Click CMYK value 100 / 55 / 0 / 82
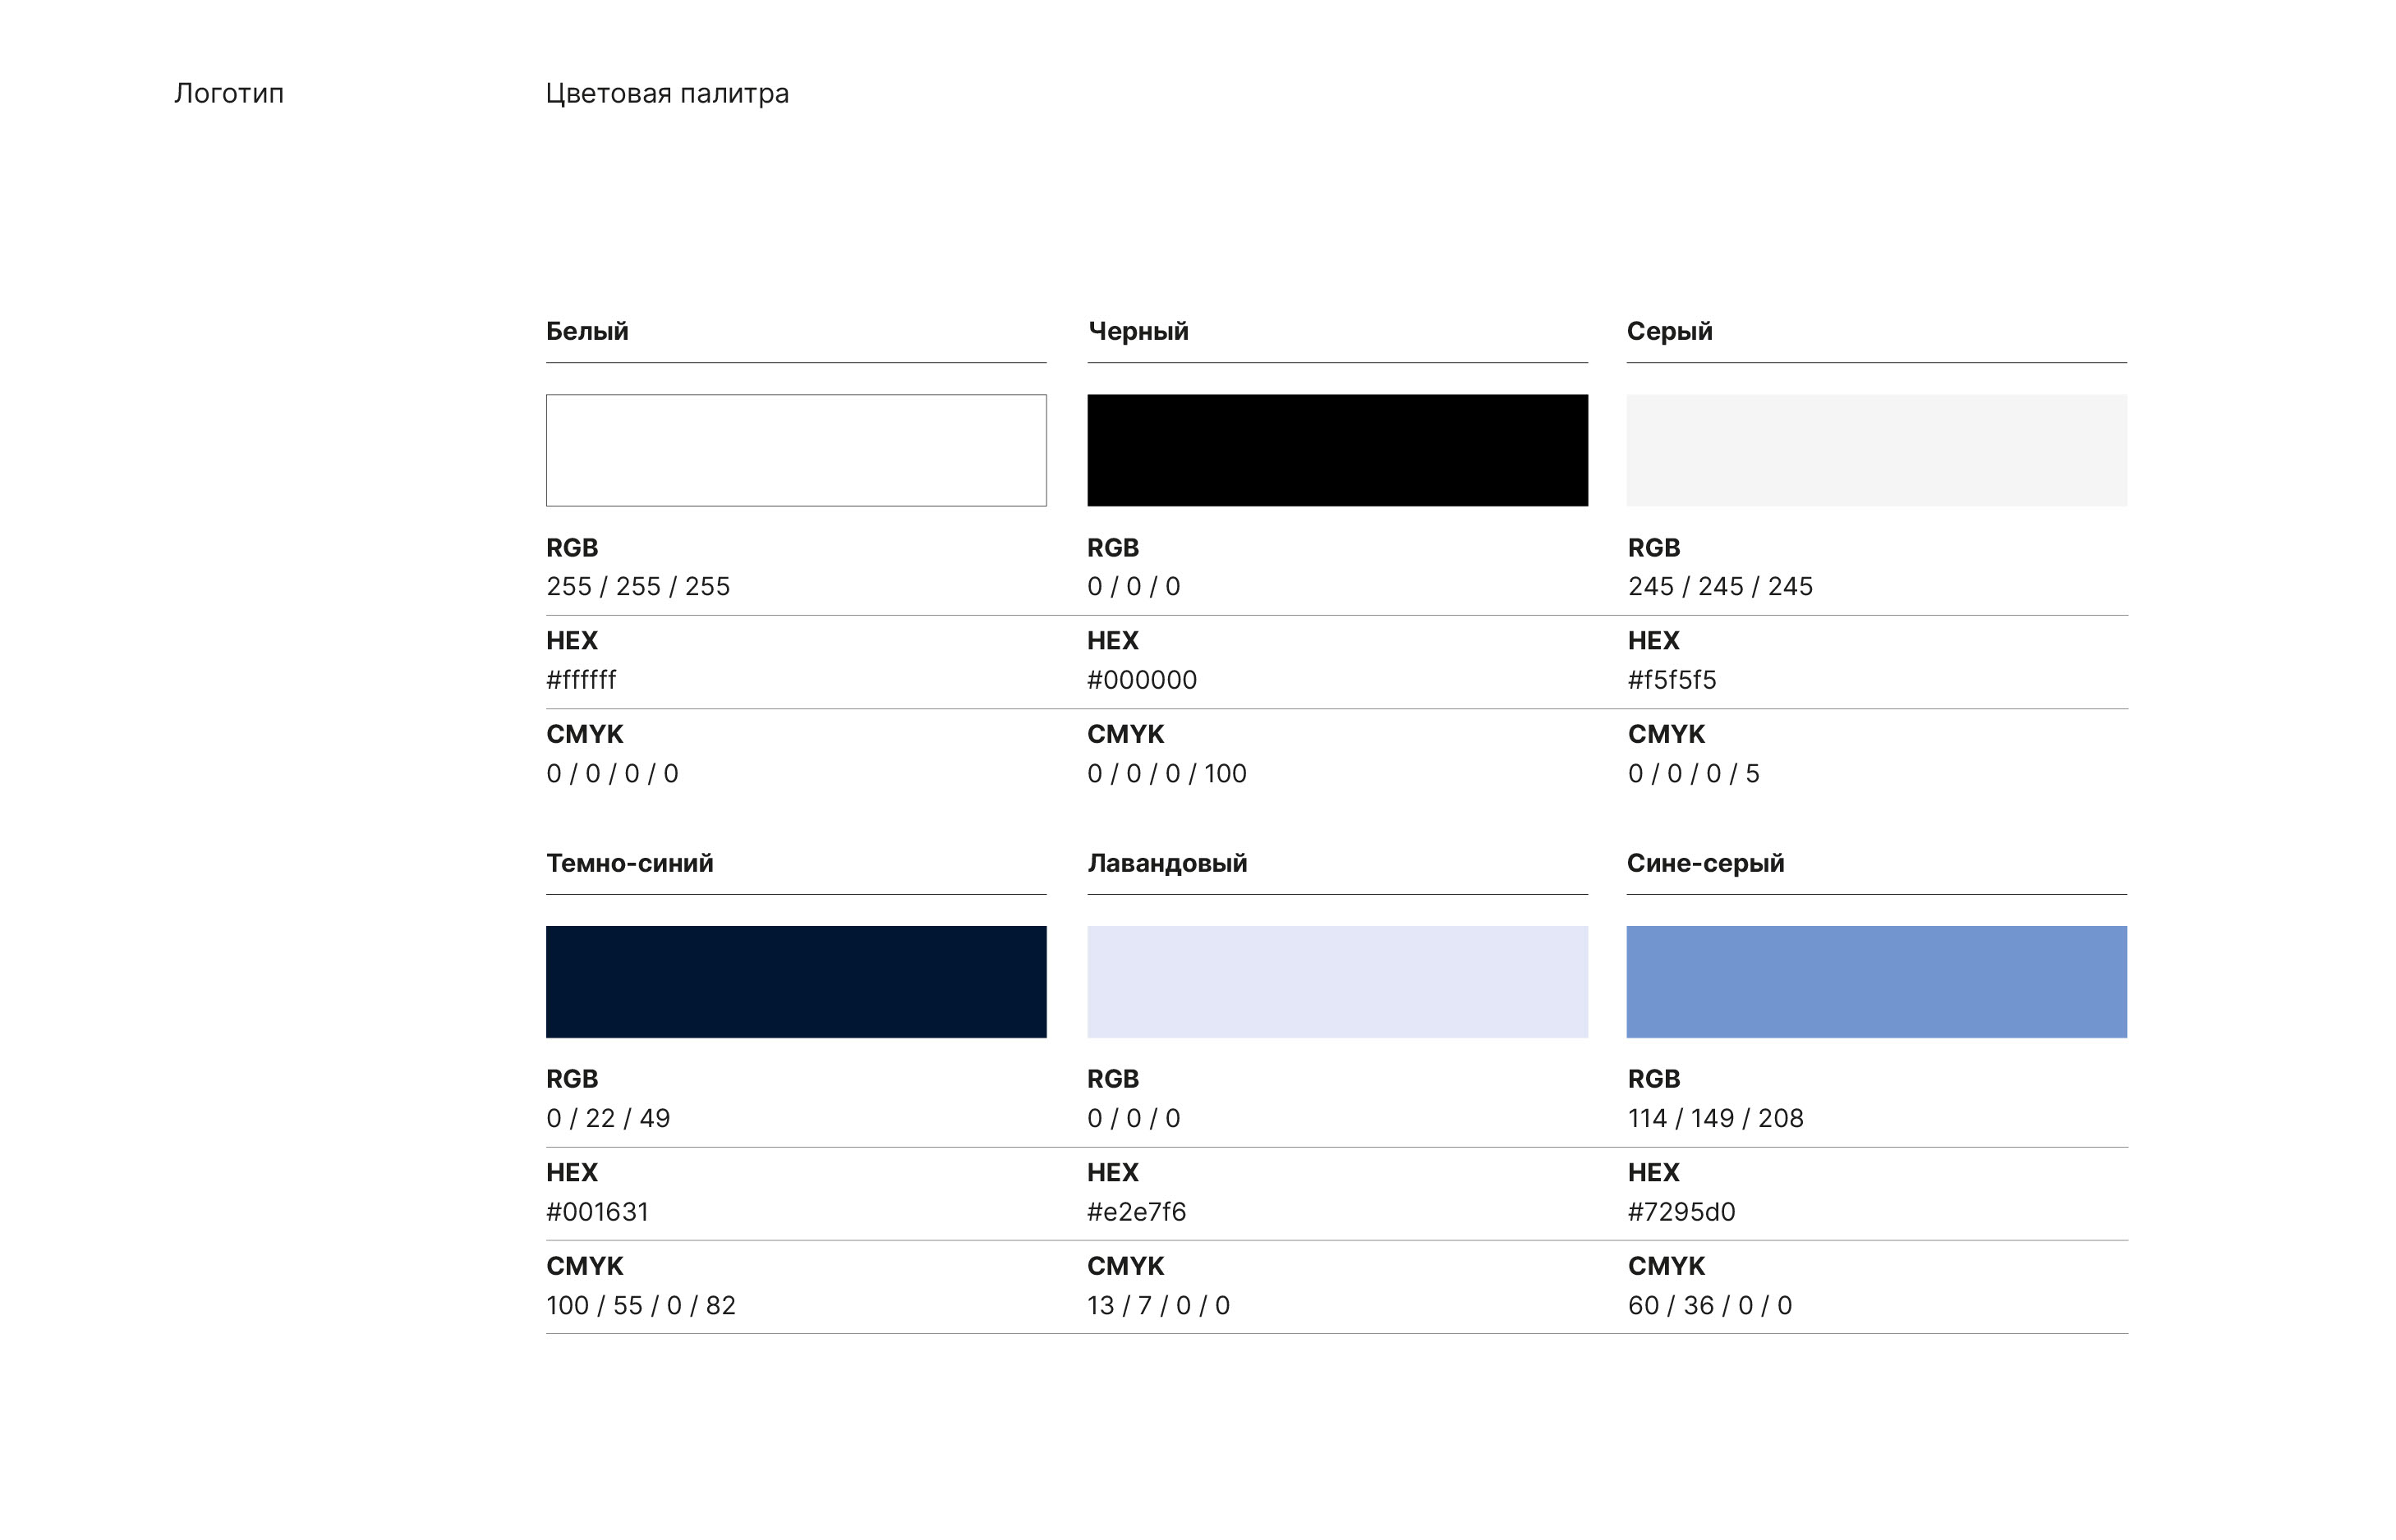 [640, 1305]
